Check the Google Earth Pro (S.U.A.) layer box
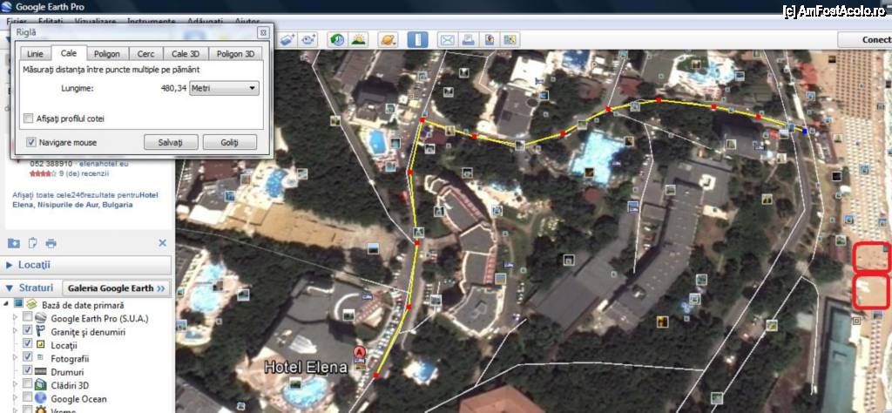This screenshot has width=892, height=413. [27, 317]
